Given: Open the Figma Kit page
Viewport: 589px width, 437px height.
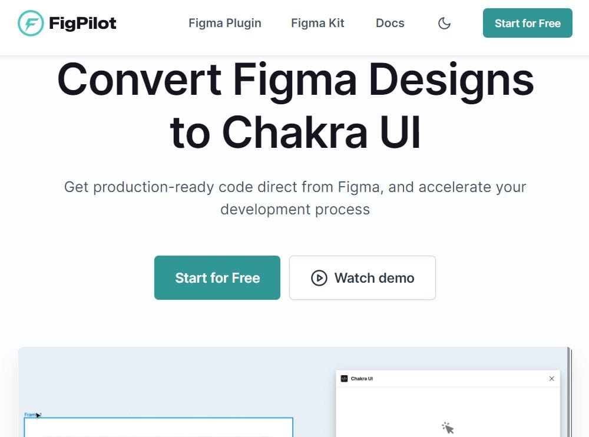Looking at the screenshot, I should pos(317,23).
